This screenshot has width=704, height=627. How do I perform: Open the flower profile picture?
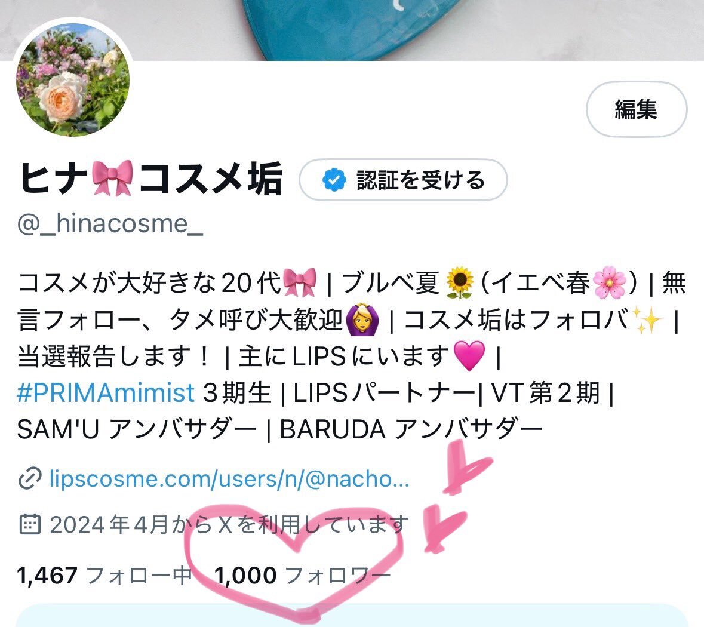pos(73,79)
